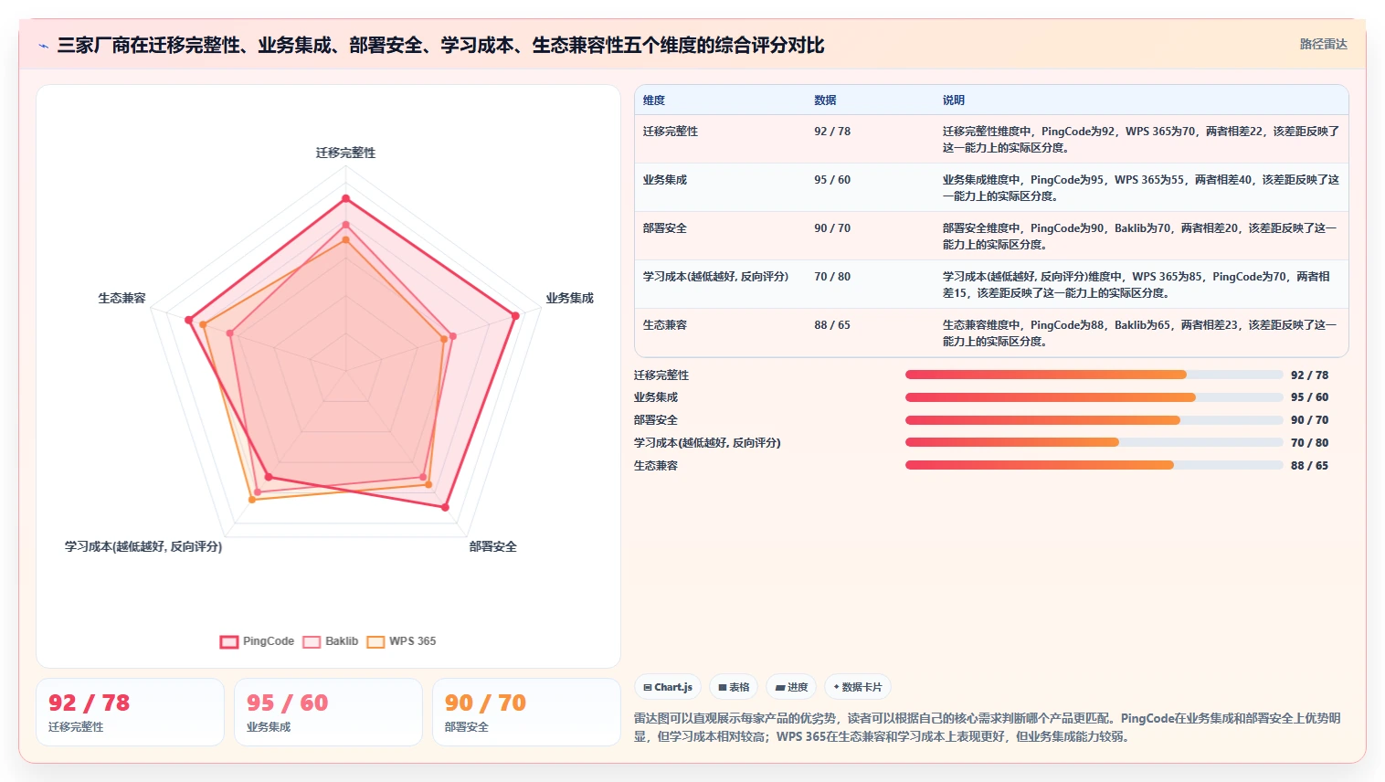Click the 迁移完整性 label beside the progress bars
The width and height of the screenshot is (1385, 782).
(661, 375)
